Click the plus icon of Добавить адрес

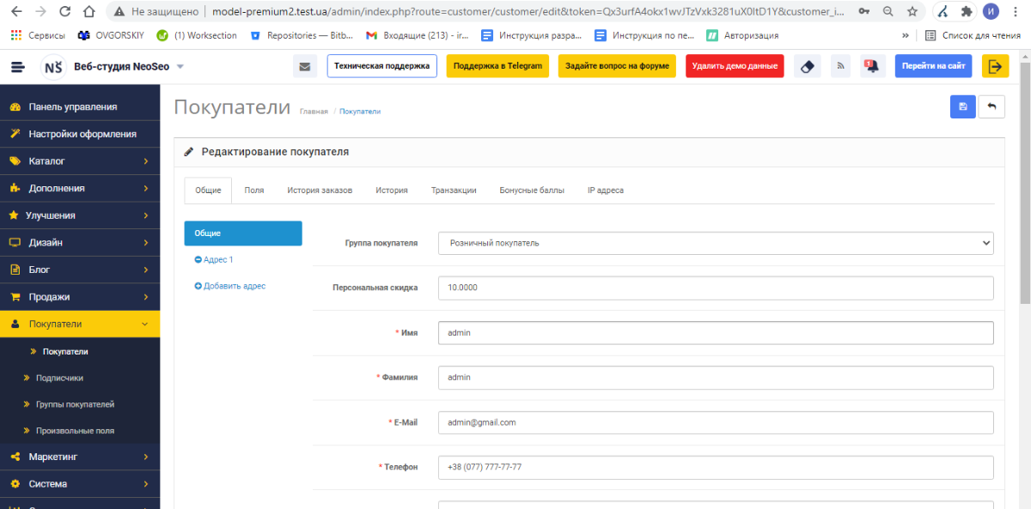point(198,286)
